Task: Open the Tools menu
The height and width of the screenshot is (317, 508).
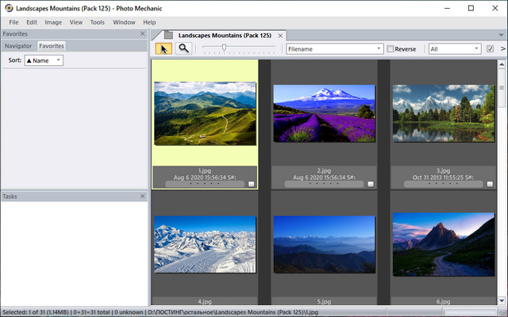Action: coord(98,22)
